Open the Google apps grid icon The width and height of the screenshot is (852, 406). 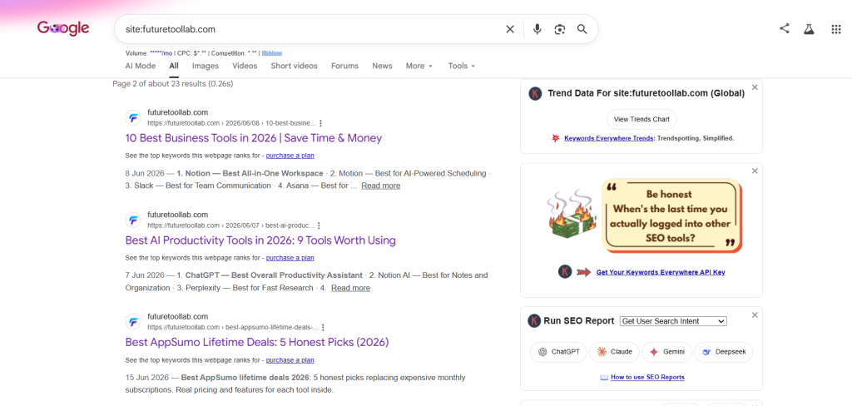click(836, 29)
